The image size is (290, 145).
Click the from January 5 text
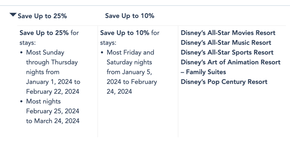point(129,72)
